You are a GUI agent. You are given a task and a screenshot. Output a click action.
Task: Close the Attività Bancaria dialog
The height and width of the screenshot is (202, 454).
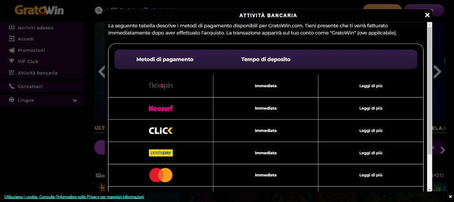[x=427, y=15]
